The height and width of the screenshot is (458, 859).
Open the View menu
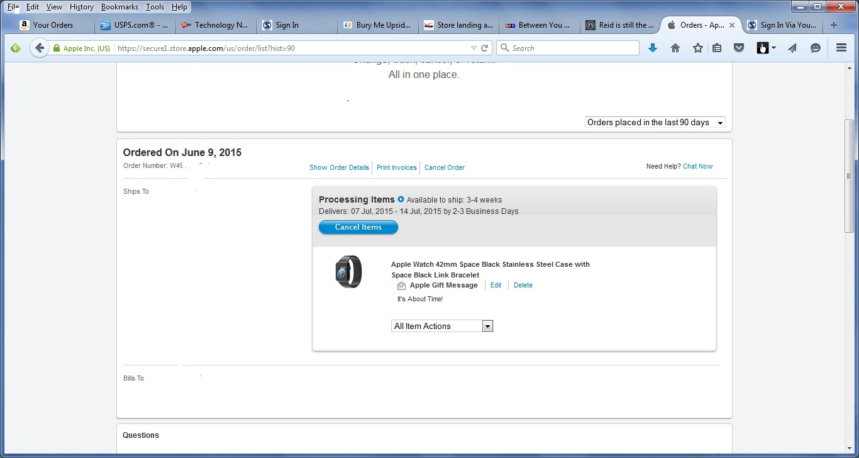[54, 7]
